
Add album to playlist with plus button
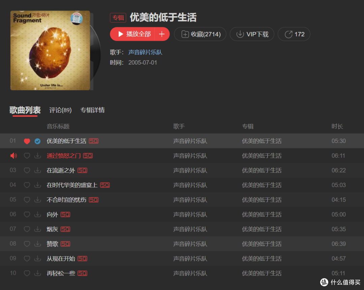[x=162, y=34]
